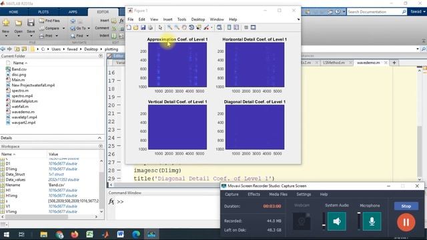427x240 pixels.
Task: Insert Legend via Figure toolbar icon
Action: coord(236,27)
